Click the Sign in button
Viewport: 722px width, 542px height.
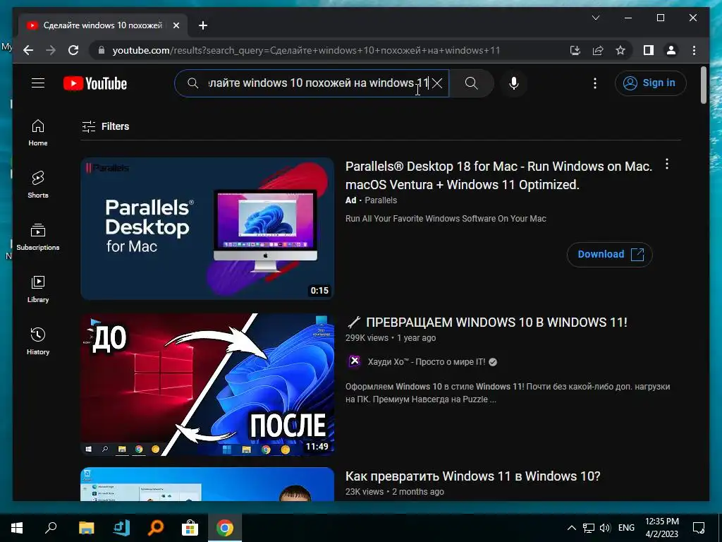pos(650,83)
